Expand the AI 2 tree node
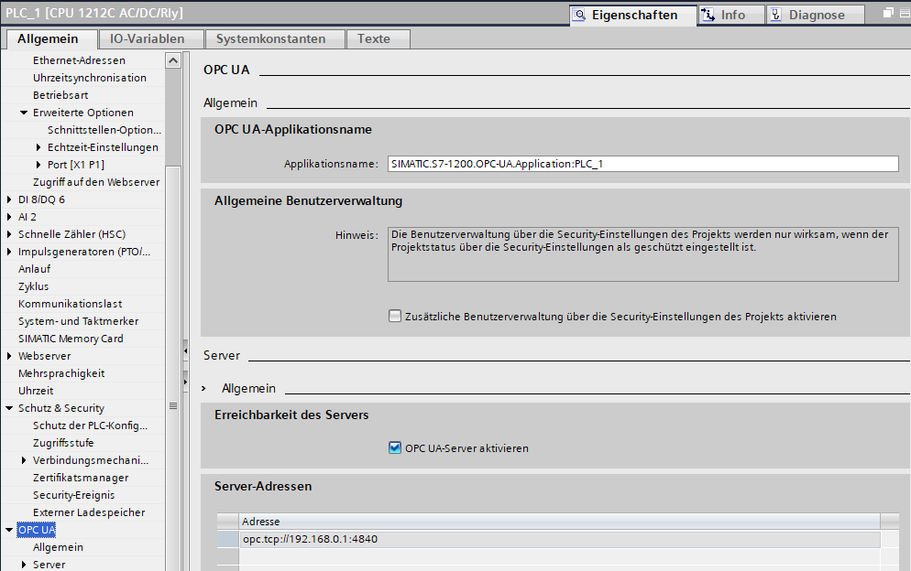 point(9,217)
